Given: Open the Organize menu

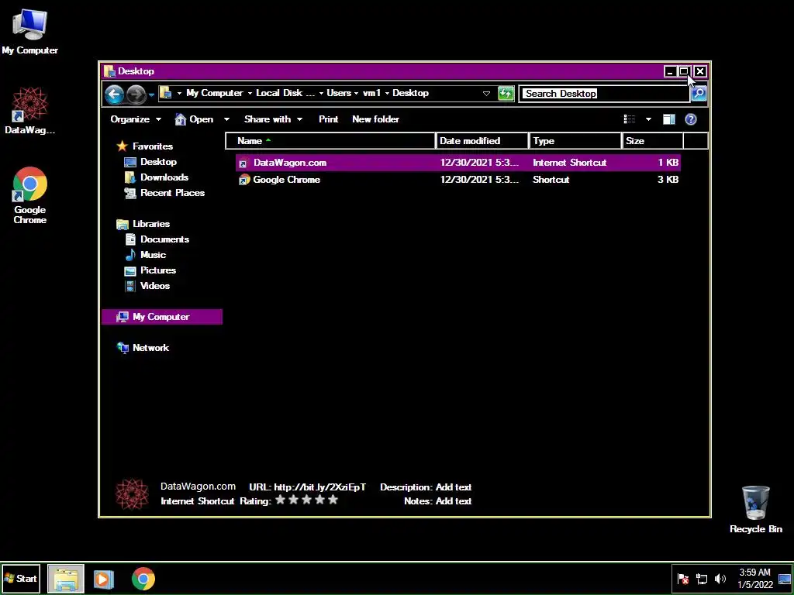Looking at the screenshot, I should coord(136,119).
